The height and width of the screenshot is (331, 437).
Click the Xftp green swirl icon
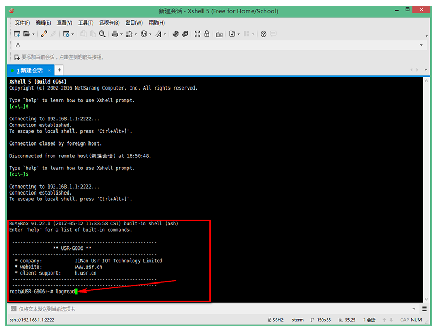[185, 34]
